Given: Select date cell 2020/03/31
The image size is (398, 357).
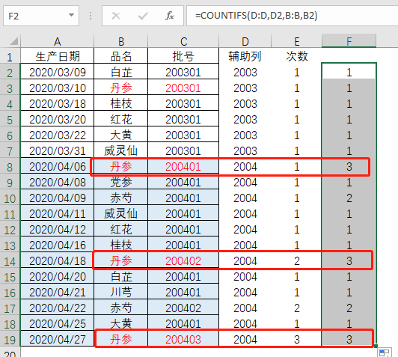Looking at the screenshot, I should 58,151.
